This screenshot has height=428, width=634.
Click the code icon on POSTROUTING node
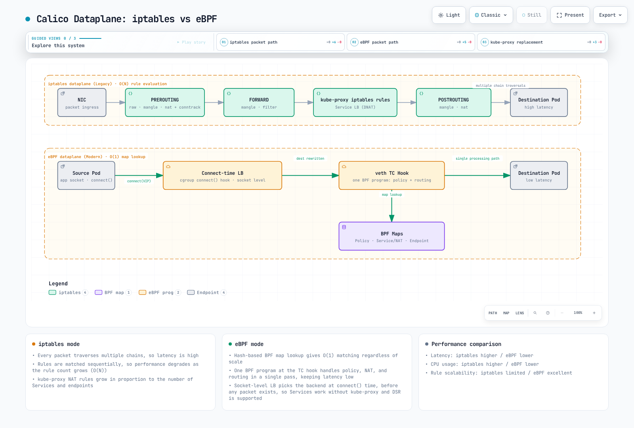click(421, 94)
